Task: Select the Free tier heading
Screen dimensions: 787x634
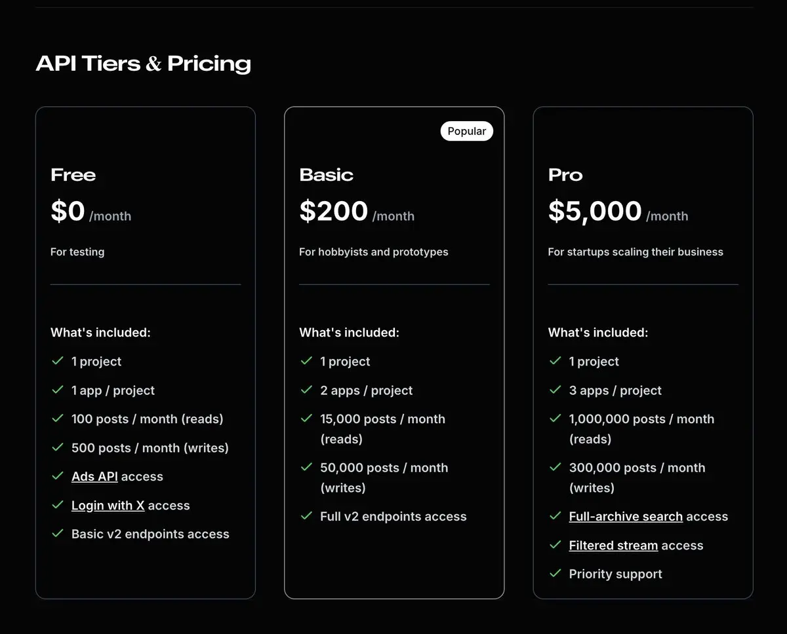Action: [73, 175]
